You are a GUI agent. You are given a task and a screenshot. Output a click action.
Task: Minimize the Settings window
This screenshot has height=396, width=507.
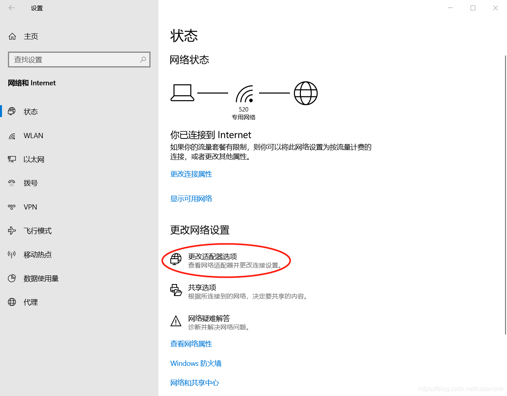[450, 8]
